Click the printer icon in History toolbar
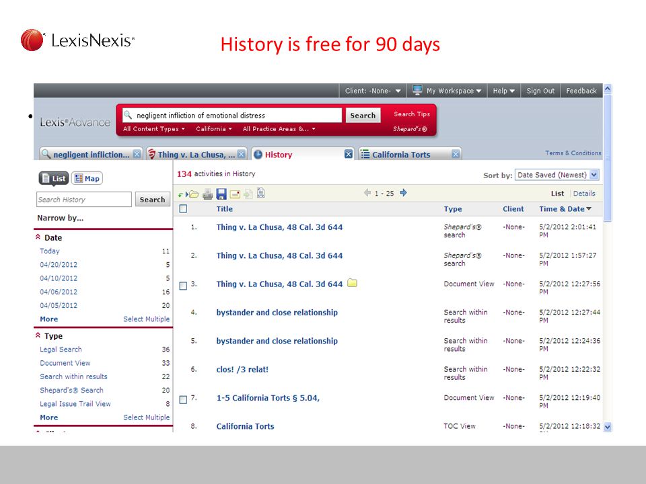 [208, 194]
